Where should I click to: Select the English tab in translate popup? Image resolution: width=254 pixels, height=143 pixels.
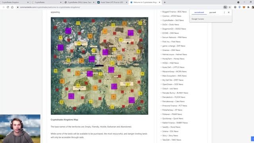199,12
